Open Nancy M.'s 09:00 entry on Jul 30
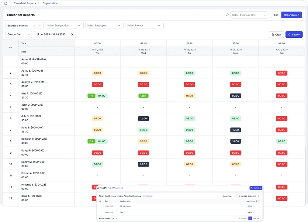The height and width of the screenshot is (222, 308). click(x=144, y=164)
